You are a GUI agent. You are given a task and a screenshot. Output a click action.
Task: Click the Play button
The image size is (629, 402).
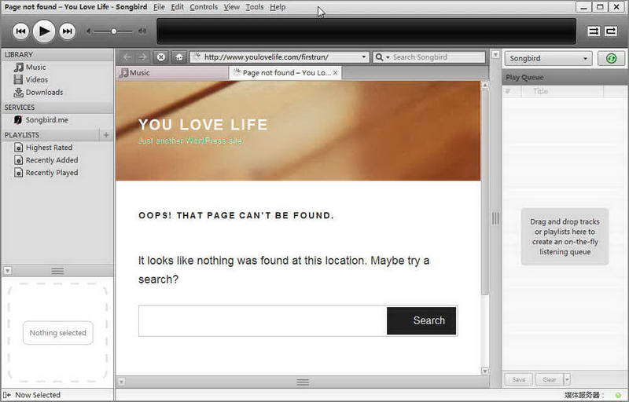tap(44, 31)
